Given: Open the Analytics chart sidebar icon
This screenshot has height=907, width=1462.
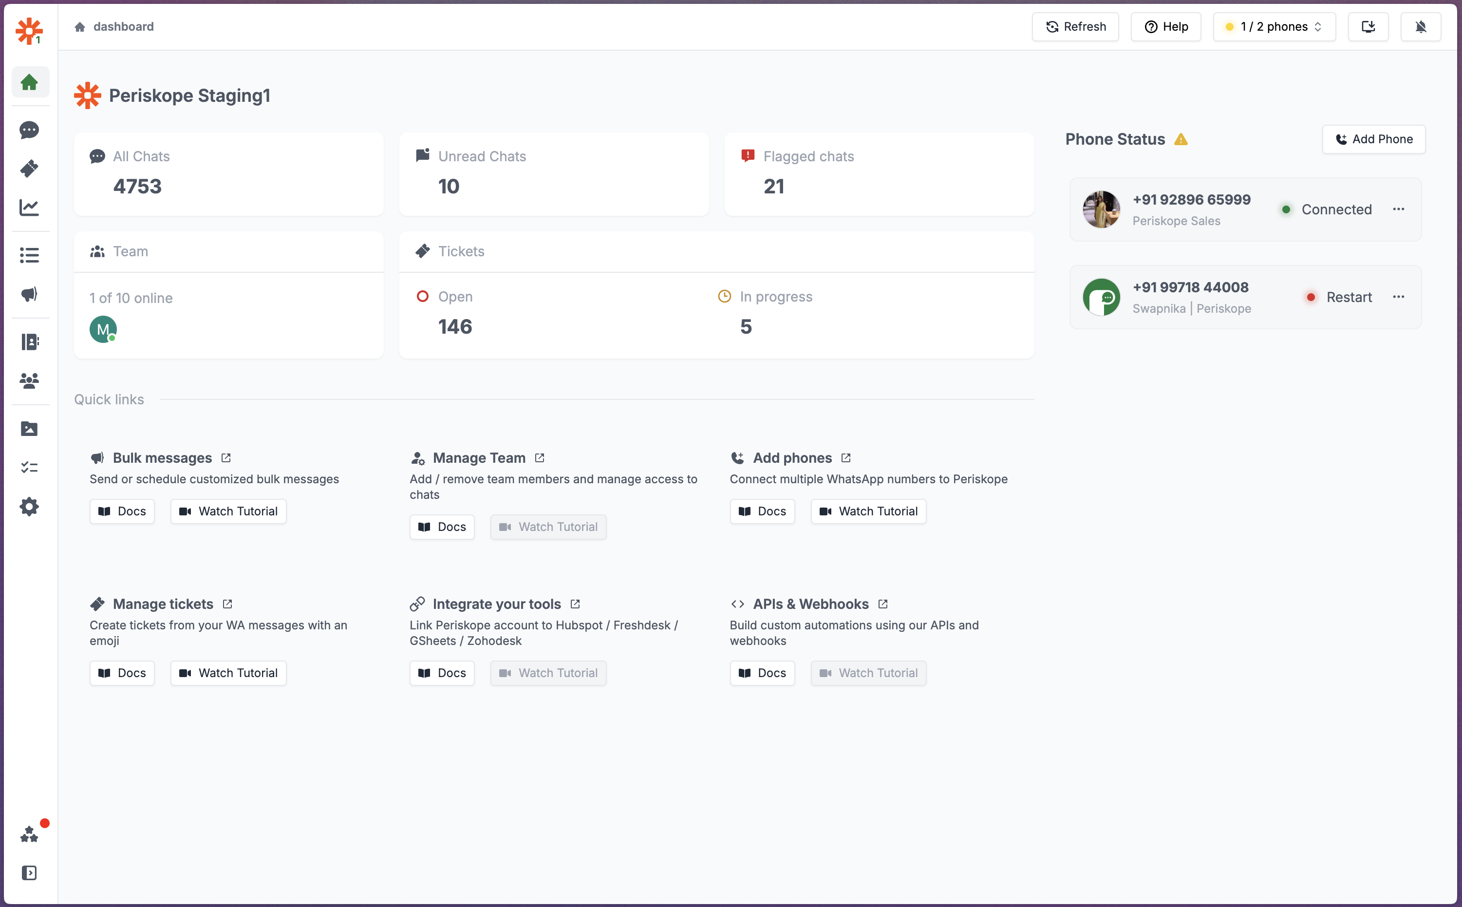Looking at the screenshot, I should [29, 208].
